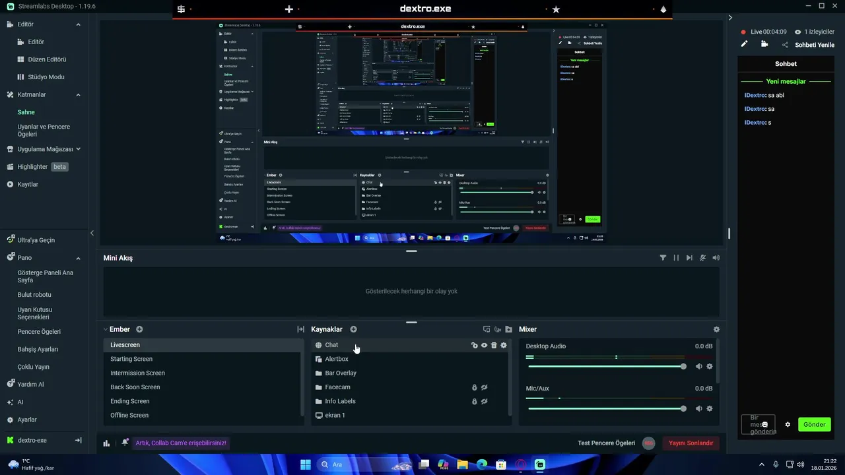Toggle lock on the Chat source
Image resolution: width=845 pixels, height=475 pixels.
coord(474,345)
